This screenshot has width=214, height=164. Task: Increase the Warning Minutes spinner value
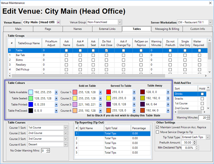coord(209,116)
